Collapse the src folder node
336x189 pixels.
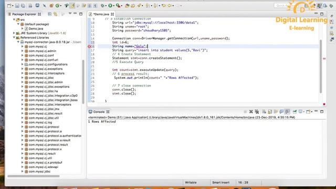coord(14,20)
